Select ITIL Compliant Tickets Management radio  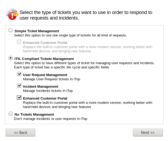(11, 58)
